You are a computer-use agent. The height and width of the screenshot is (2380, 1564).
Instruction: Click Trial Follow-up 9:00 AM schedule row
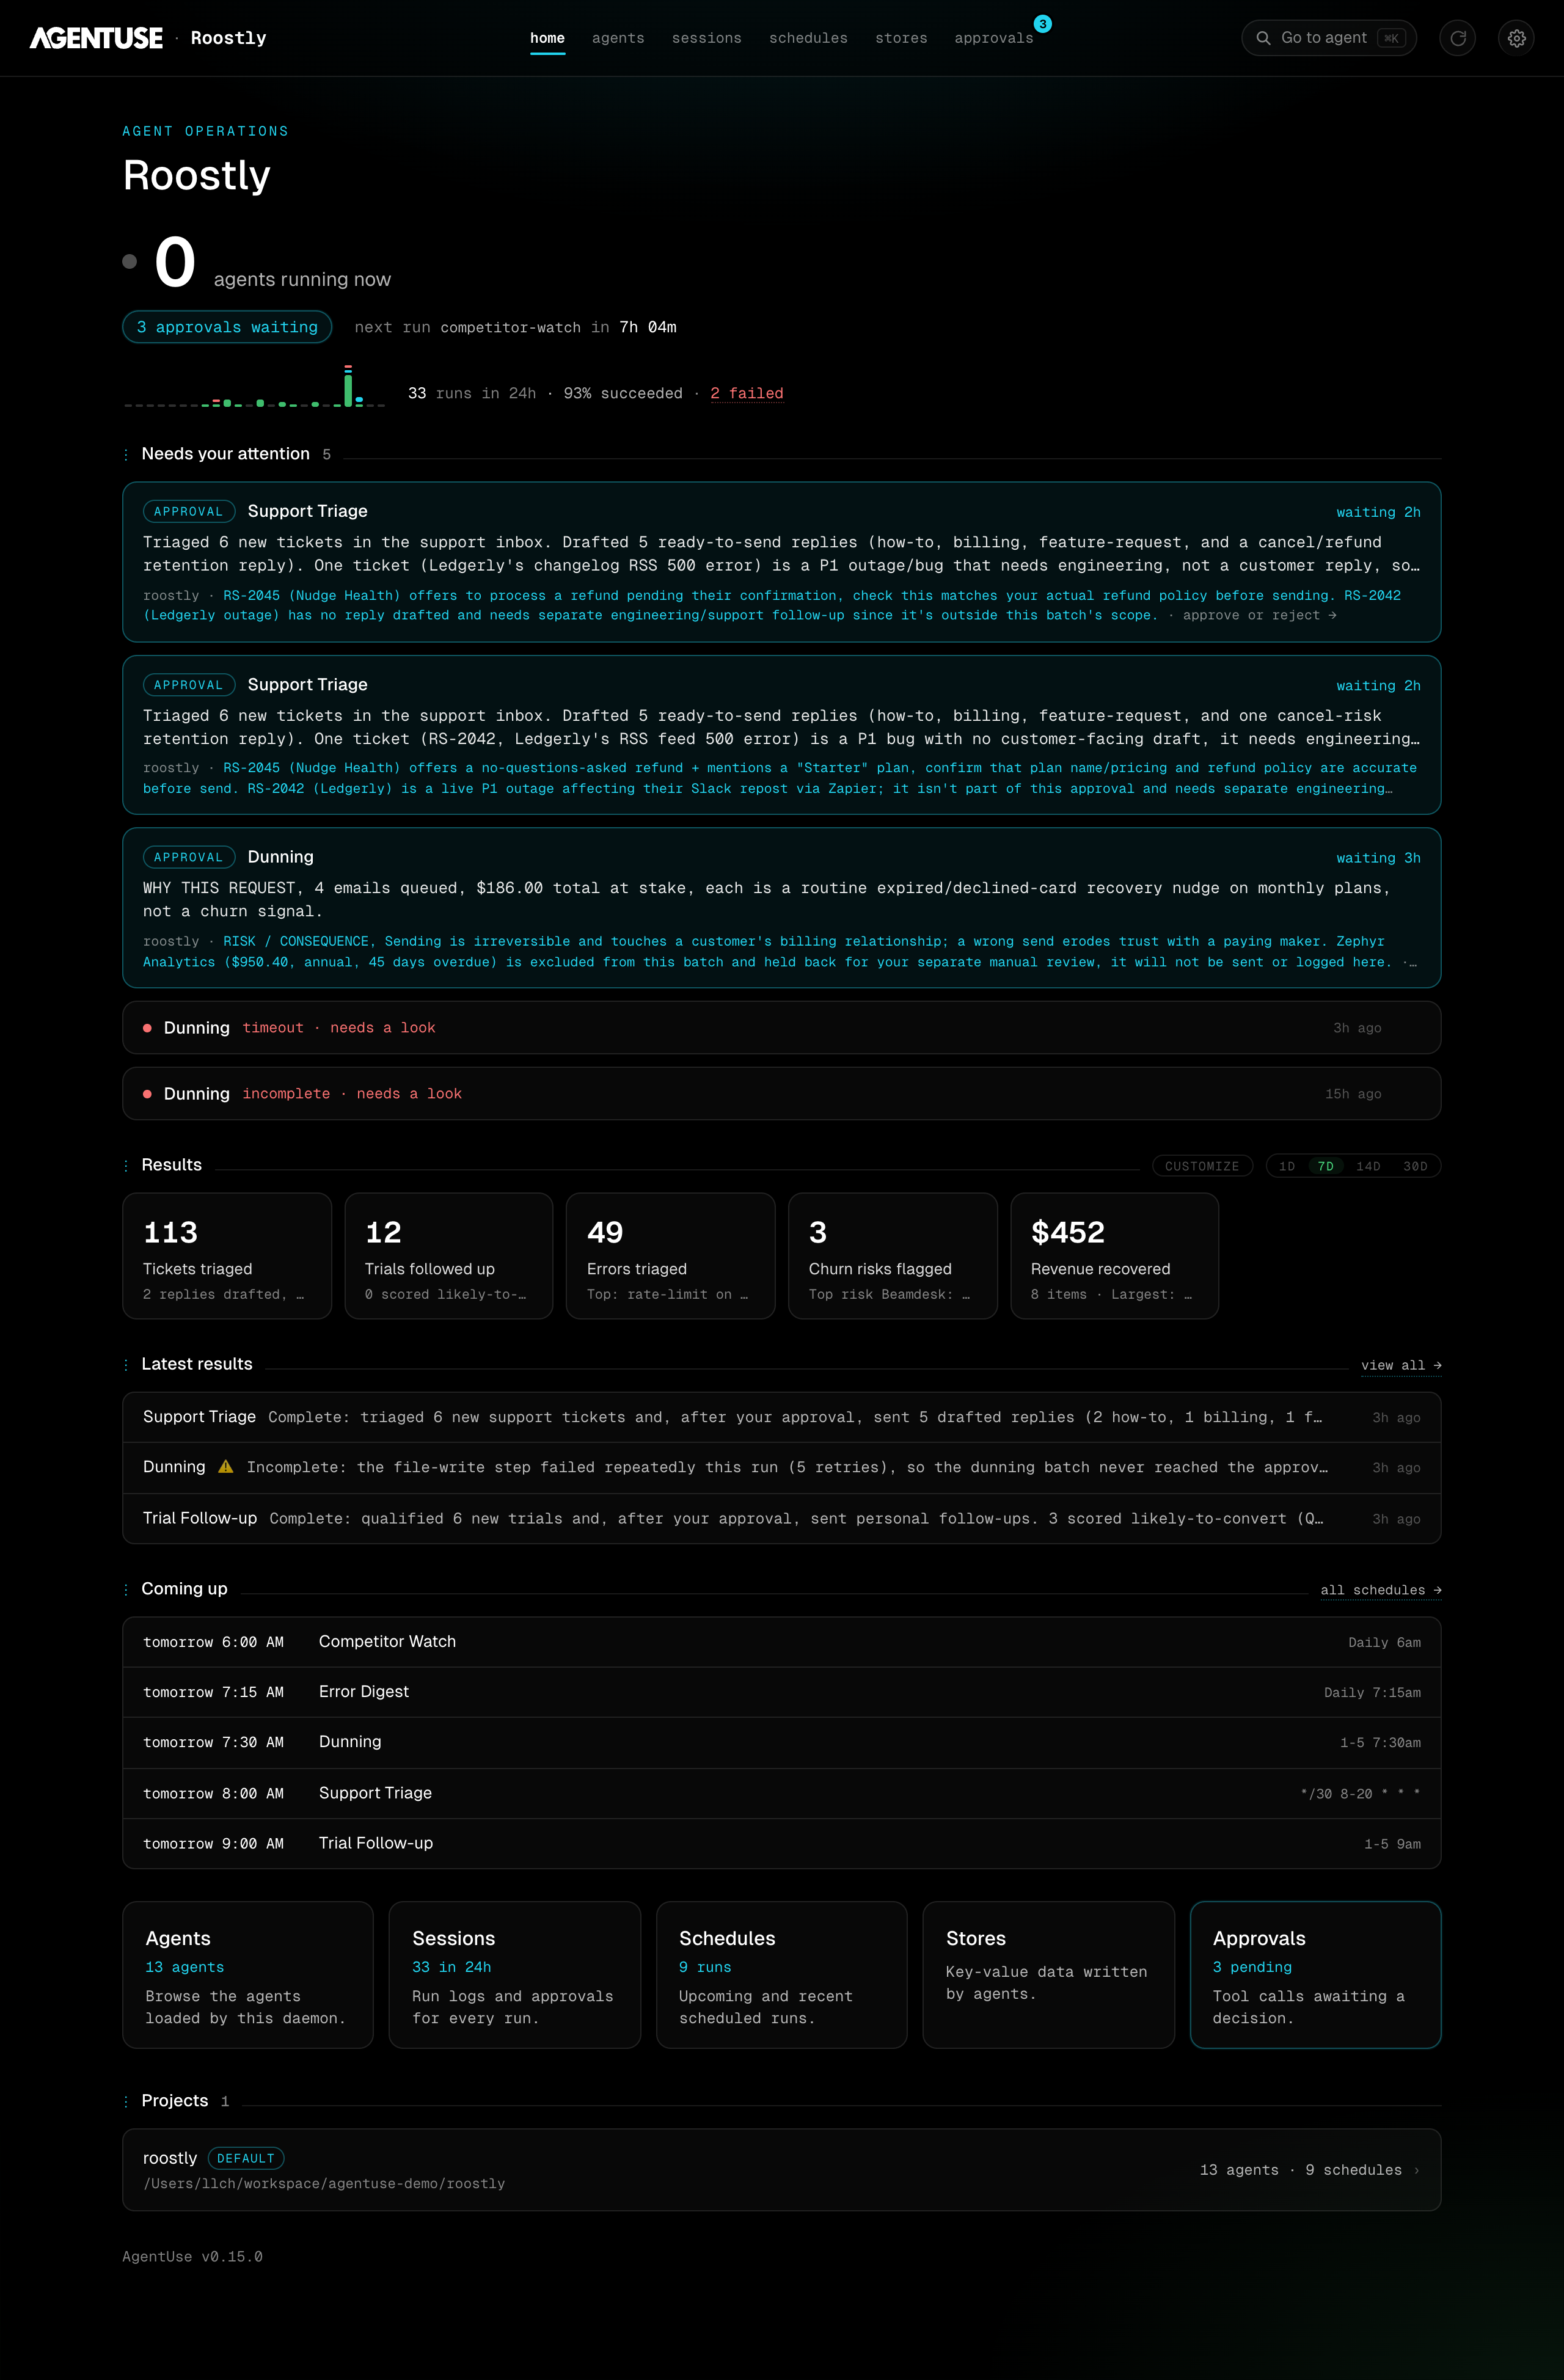coord(781,1843)
